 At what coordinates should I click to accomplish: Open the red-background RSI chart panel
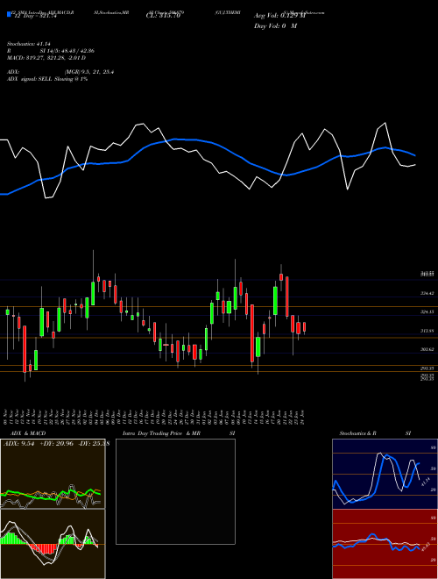[x=385, y=544]
